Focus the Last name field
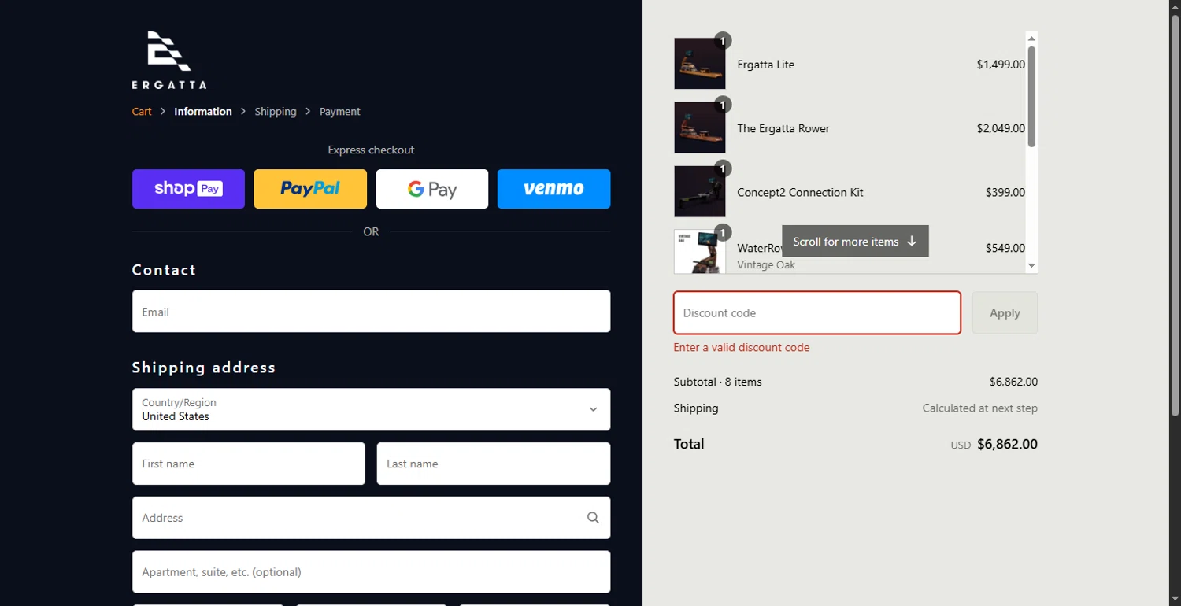This screenshot has height=606, width=1181. pyautogui.click(x=494, y=464)
